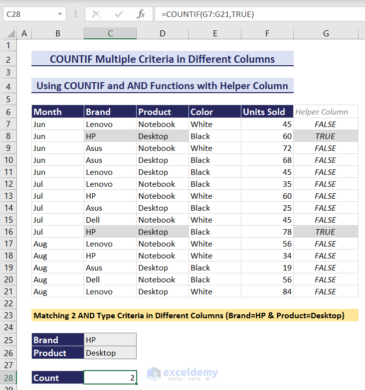Click the Count result cell showing 2
The image size is (365, 390).
tap(110, 378)
